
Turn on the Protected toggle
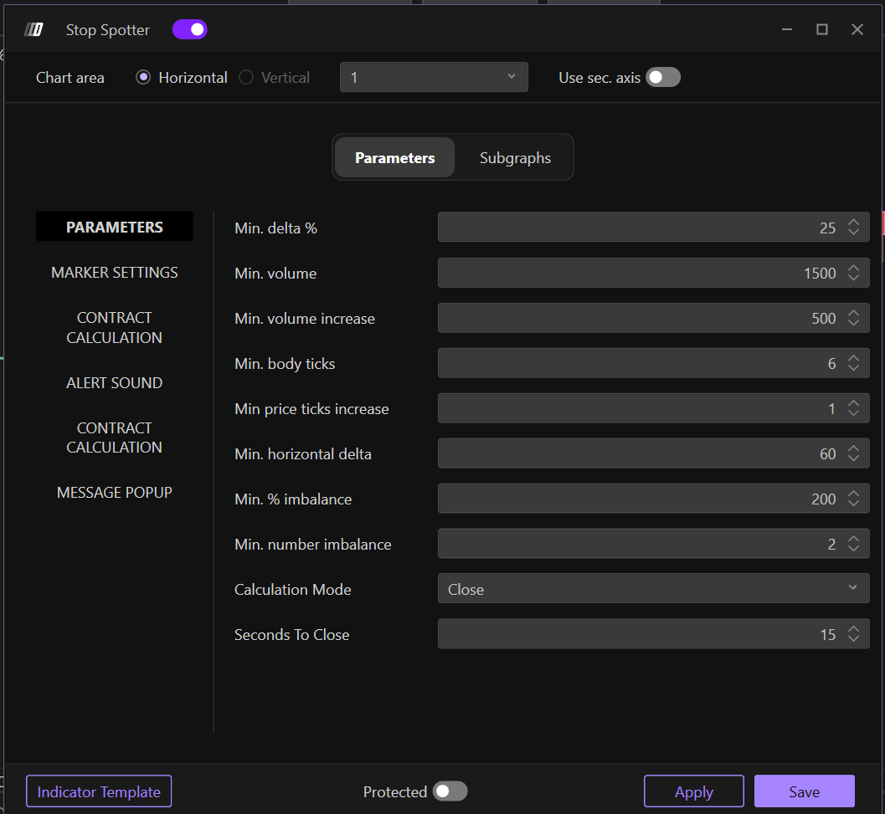click(450, 791)
